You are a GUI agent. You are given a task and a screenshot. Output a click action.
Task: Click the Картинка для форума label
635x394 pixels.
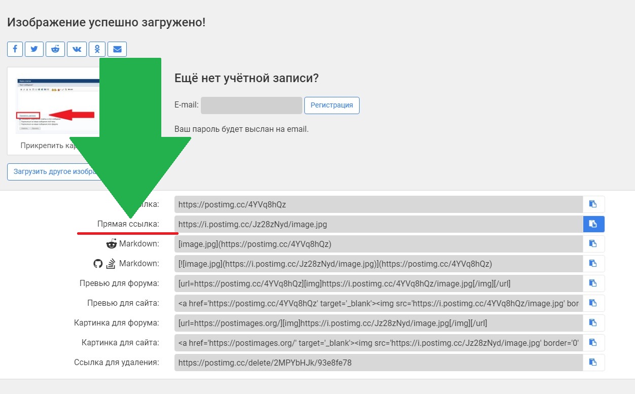(x=117, y=323)
